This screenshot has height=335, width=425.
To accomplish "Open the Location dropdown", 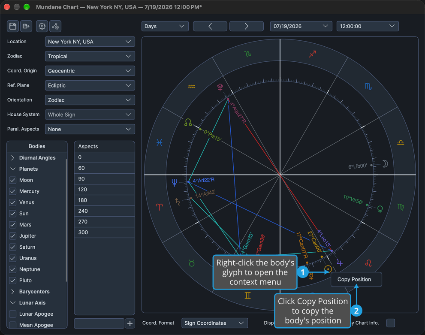I will [x=90, y=42].
